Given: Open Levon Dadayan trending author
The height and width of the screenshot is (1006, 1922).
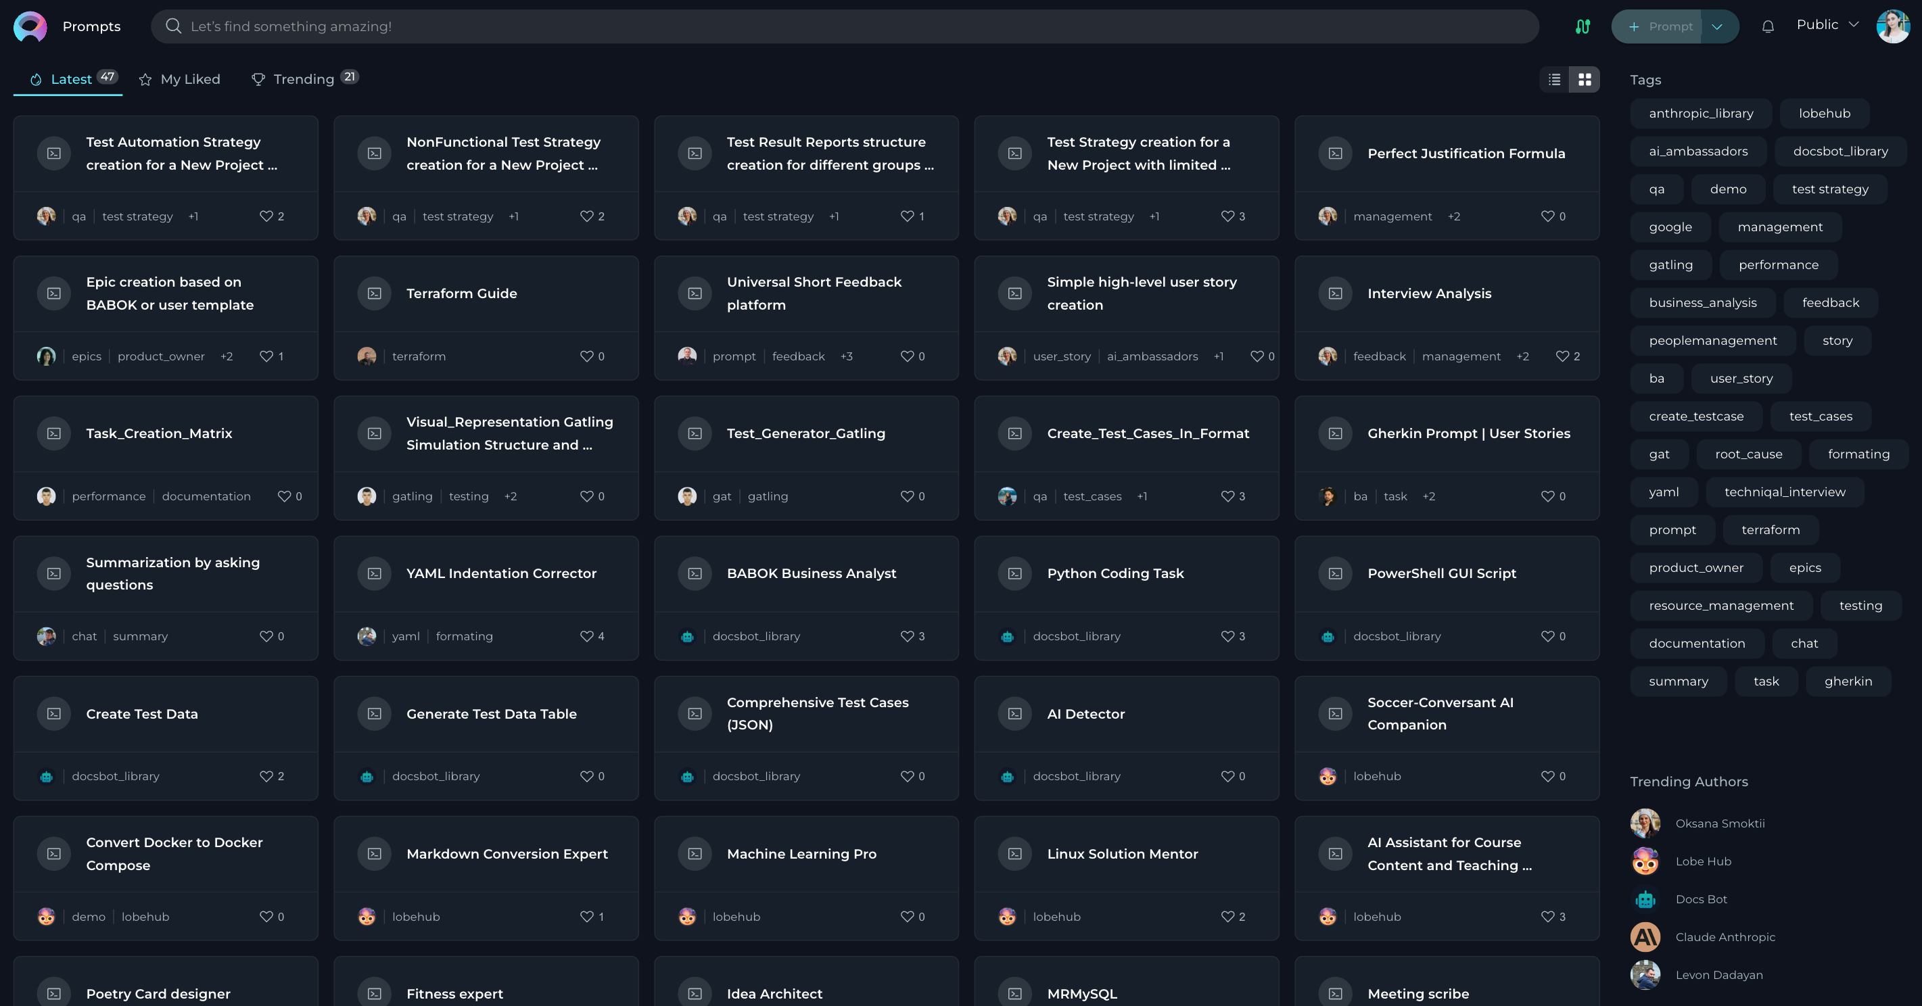Looking at the screenshot, I should [1697, 976].
